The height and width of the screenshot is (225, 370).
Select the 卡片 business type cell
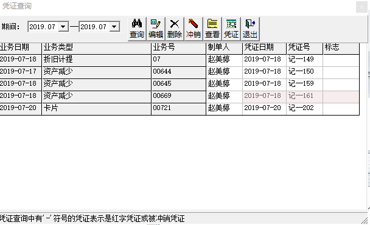(97, 109)
